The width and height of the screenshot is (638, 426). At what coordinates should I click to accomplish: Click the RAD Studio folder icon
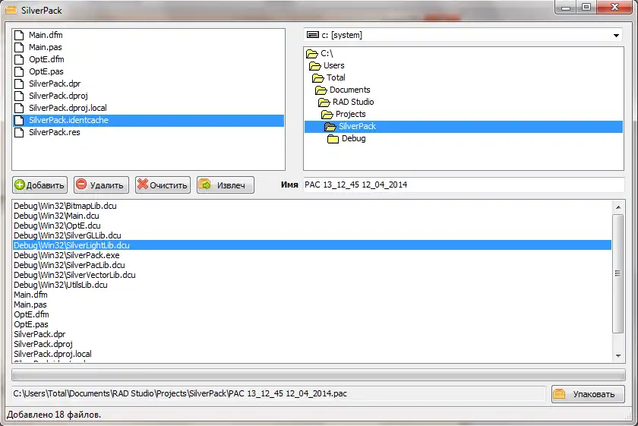click(324, 103)
